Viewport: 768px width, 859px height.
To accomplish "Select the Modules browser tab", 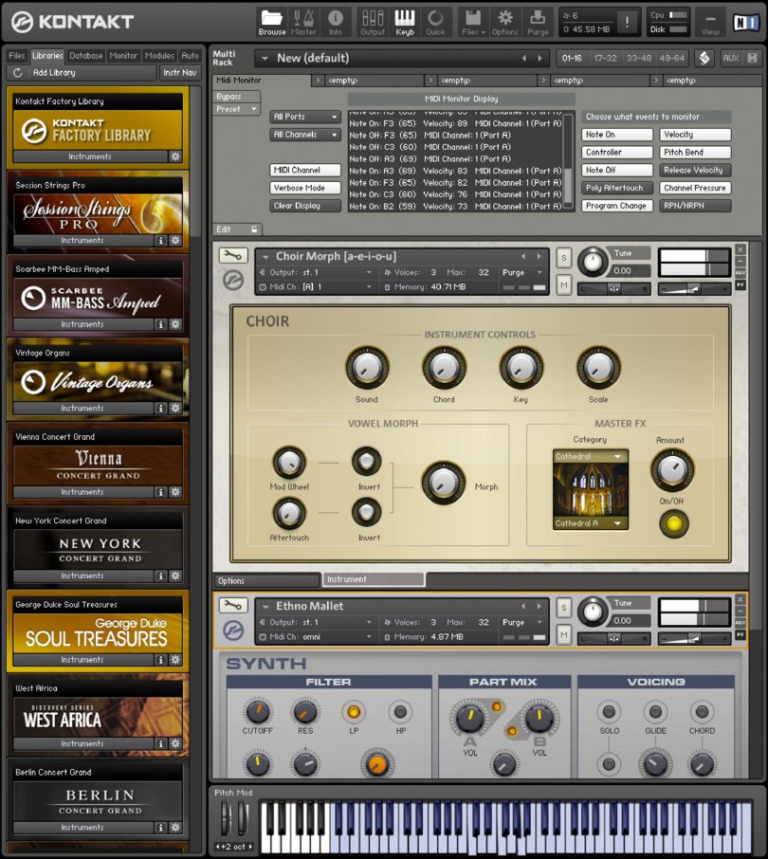I will [159, 56].
